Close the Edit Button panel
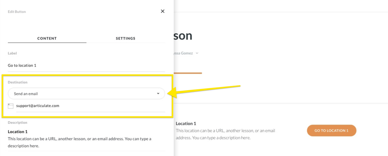Screen dimensions: 388x156 163,11
